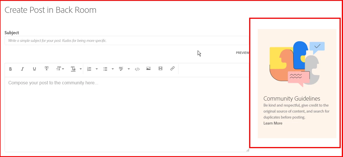
Task: Apply strikethrough formatting
Action: tap(47, 69)
